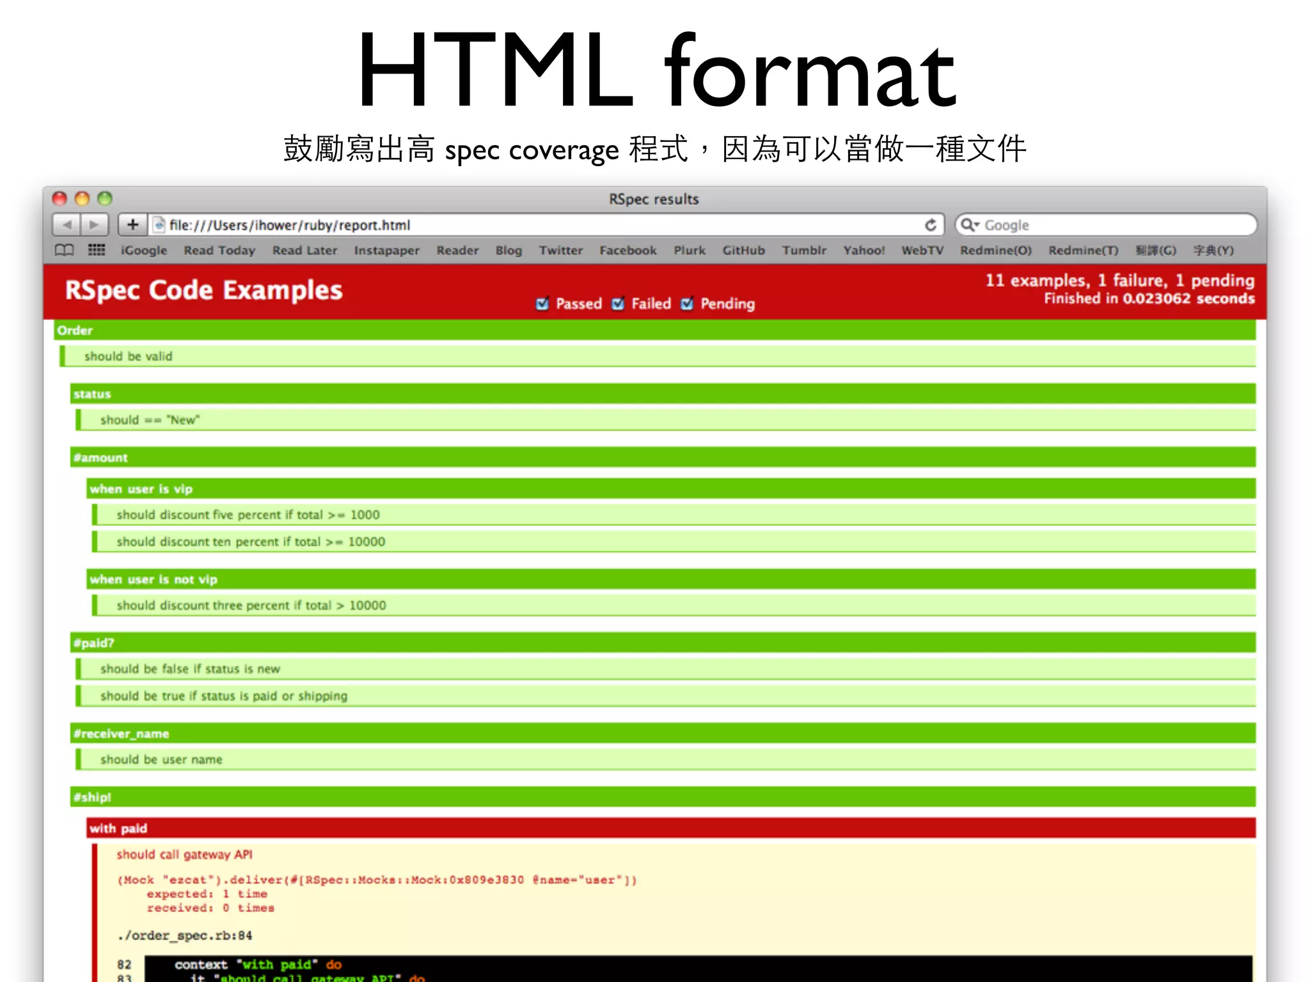This screenshot has height=982, width=1310.
Task: Open the Blog bookmark
Action: click(509, 251)
